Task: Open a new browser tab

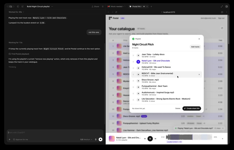Action: (x=151, y=7)
